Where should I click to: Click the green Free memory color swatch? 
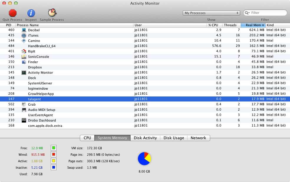coord(54,148)
